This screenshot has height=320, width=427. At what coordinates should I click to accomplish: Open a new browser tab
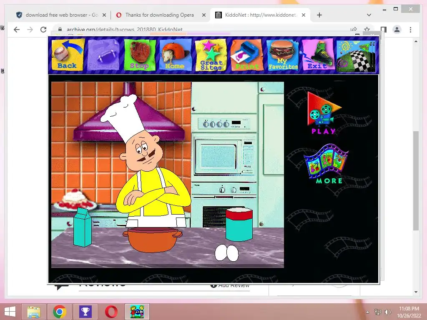point(319,15)
